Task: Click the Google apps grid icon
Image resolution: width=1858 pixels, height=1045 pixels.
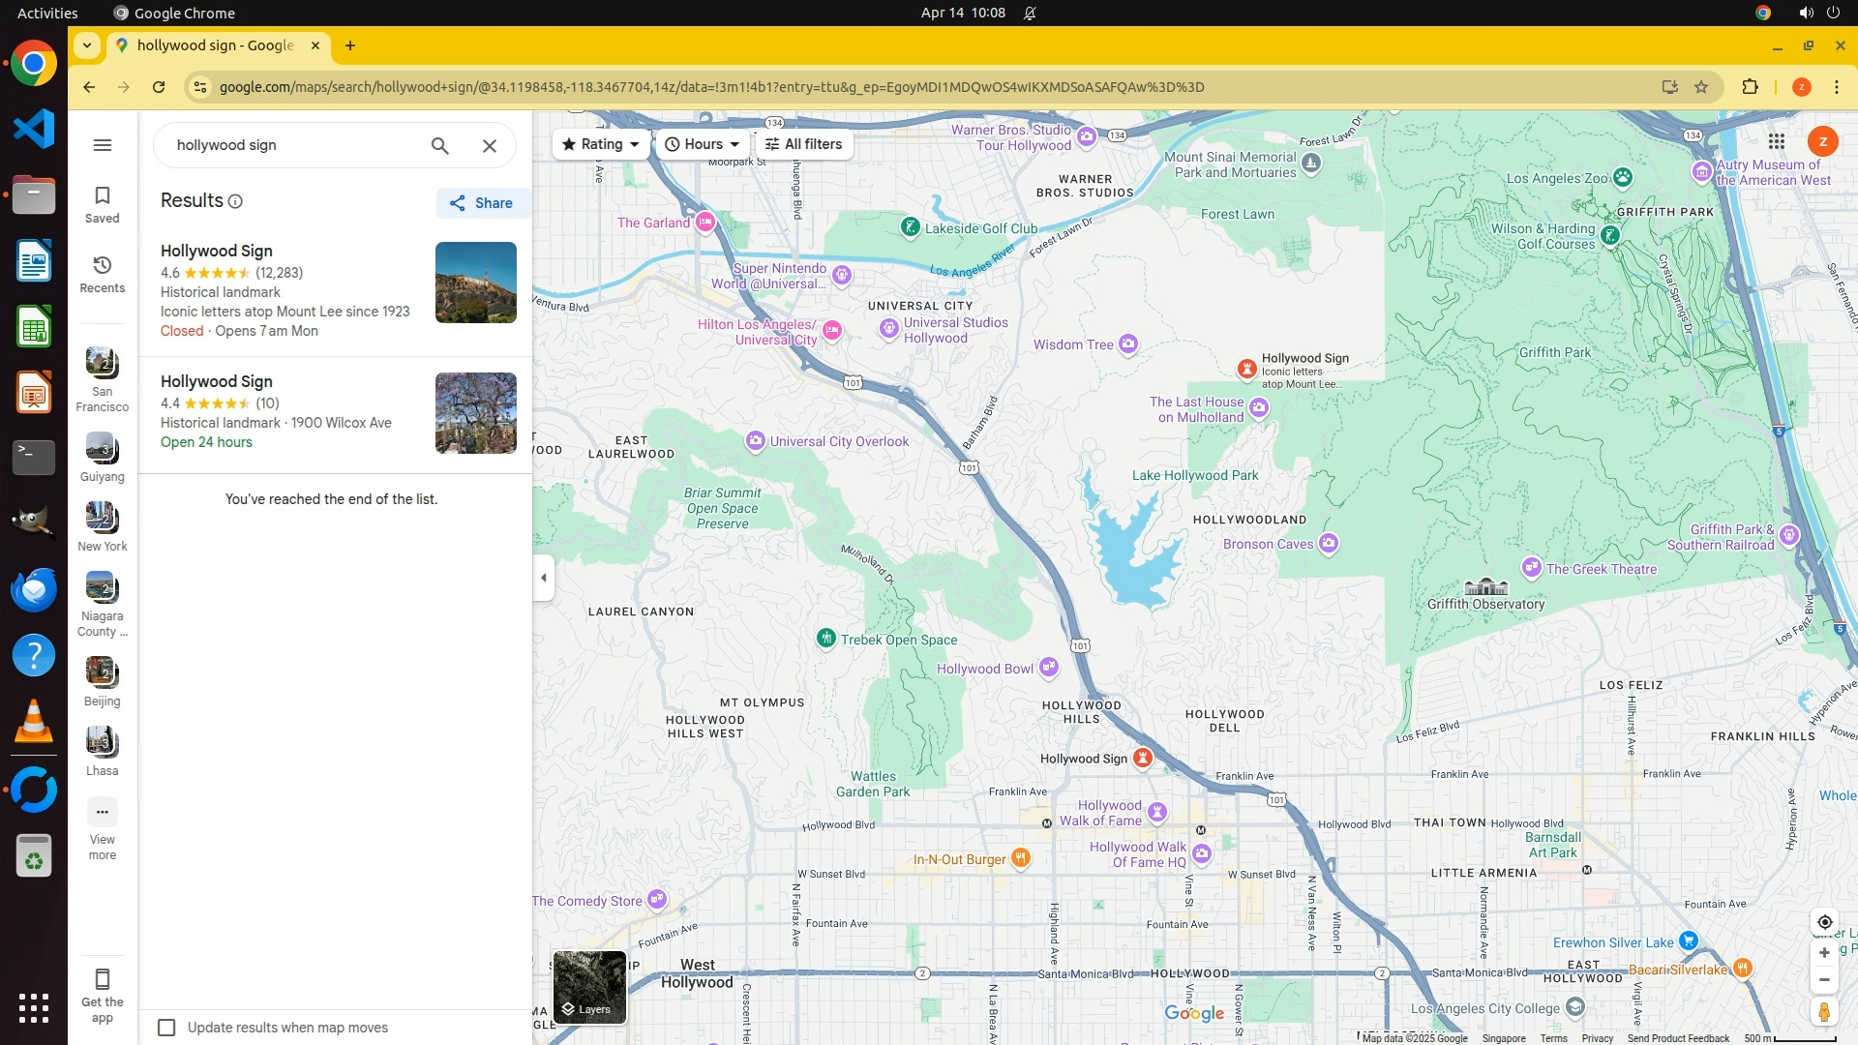Action: click(x=1776, y=142)
